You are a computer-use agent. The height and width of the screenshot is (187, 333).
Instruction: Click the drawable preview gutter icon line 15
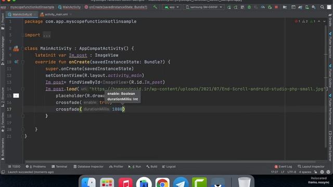[x=16, y=96]
